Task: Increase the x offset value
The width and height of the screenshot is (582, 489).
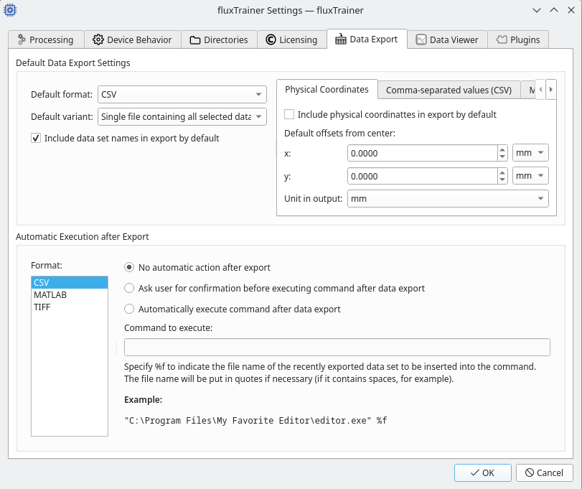Action: (502, 149)
